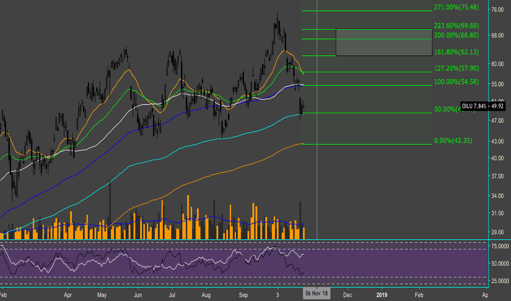Click the 29.00 price axis label

pyautogui.click(x=497, y=233)
